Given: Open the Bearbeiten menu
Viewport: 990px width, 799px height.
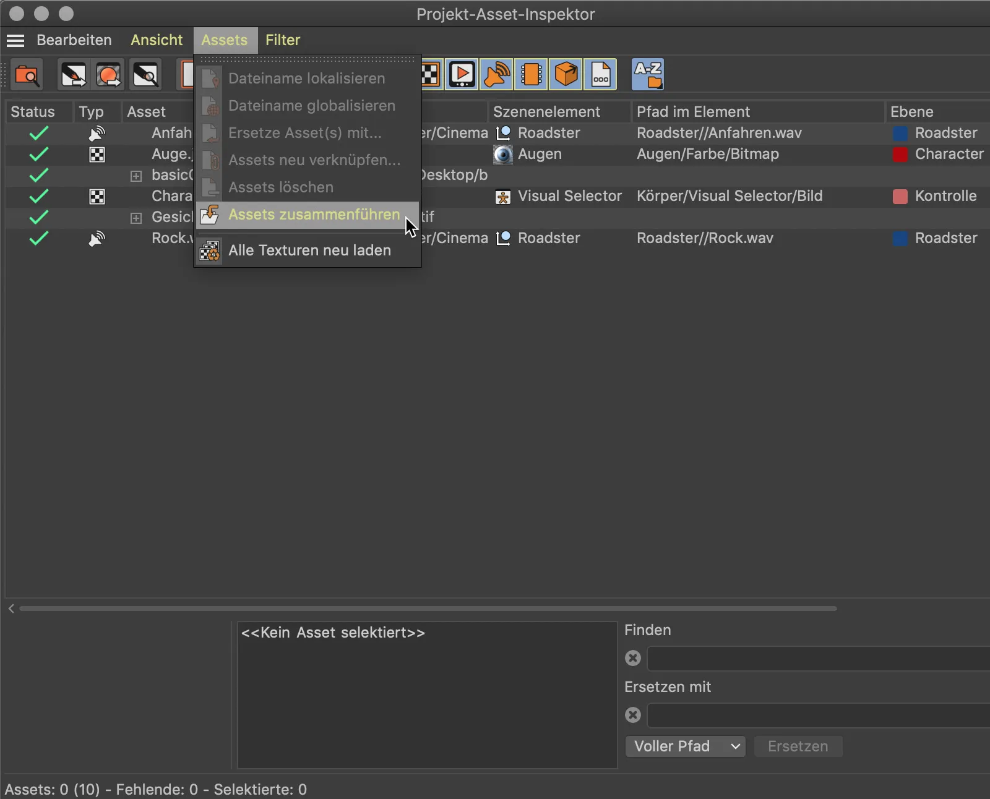Looking at the screenshot, I should click(x=73, y=40).
